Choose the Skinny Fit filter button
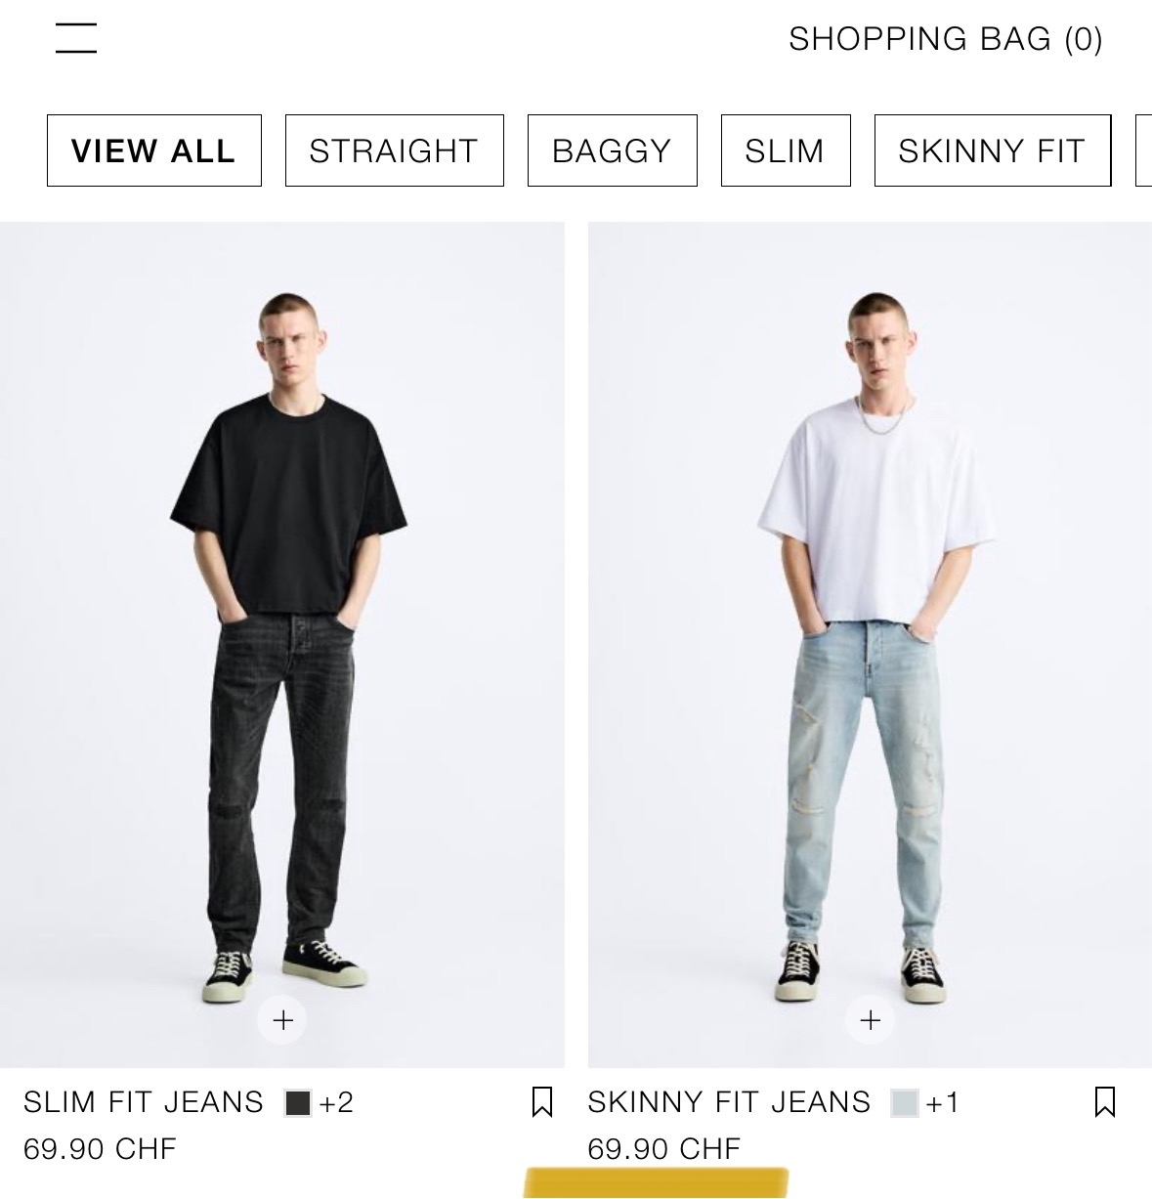 [993, 150]
